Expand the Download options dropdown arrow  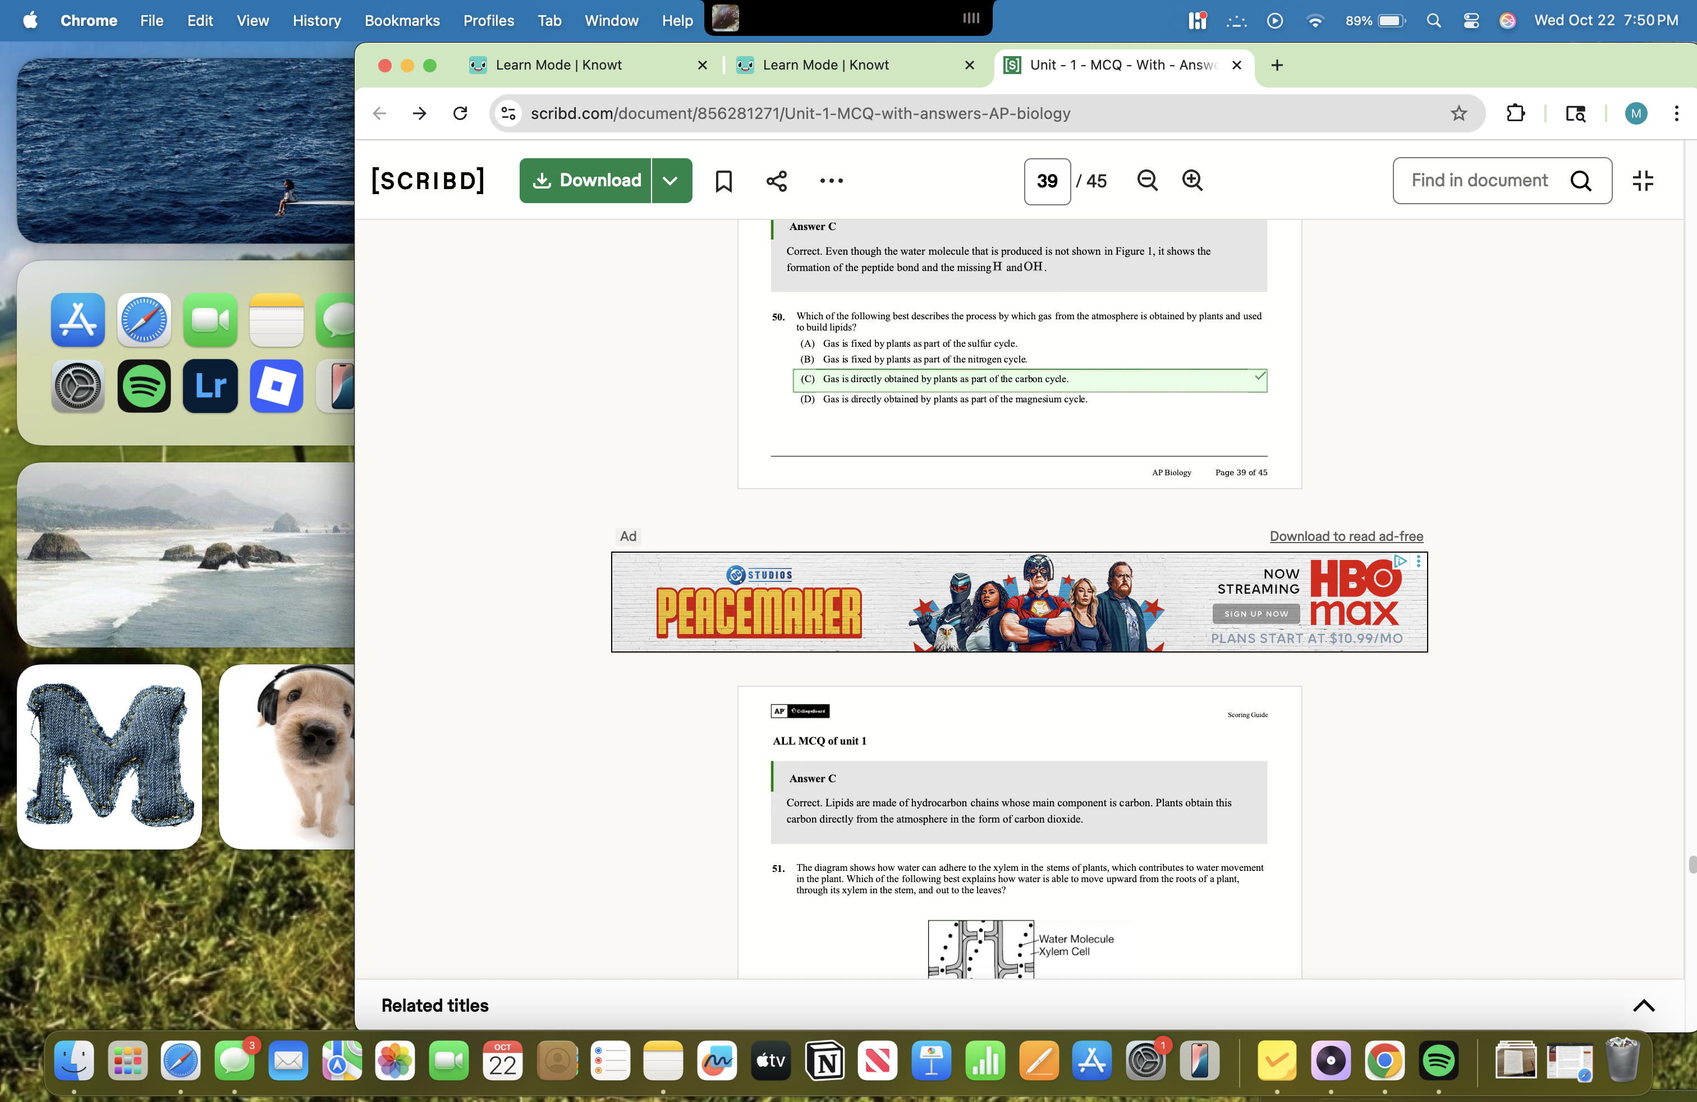(x=670, y=181)
